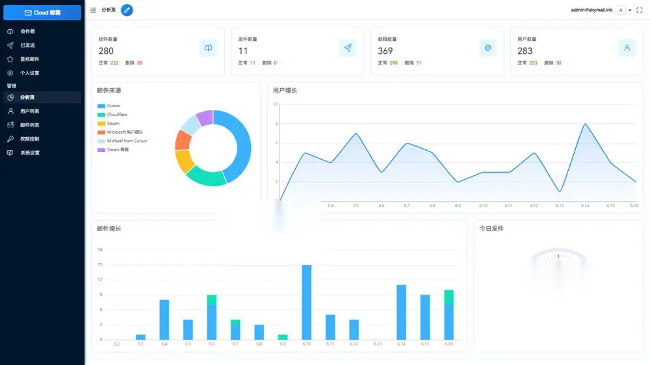Toggle the Microsoft 帐户团队 legend entry

(x=120, y=132)
